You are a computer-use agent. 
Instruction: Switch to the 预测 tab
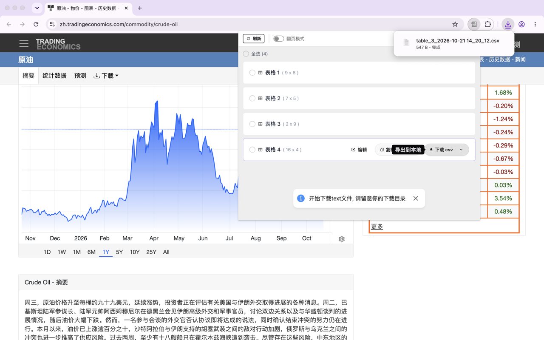pyautogui.click(x=80, y=76)
